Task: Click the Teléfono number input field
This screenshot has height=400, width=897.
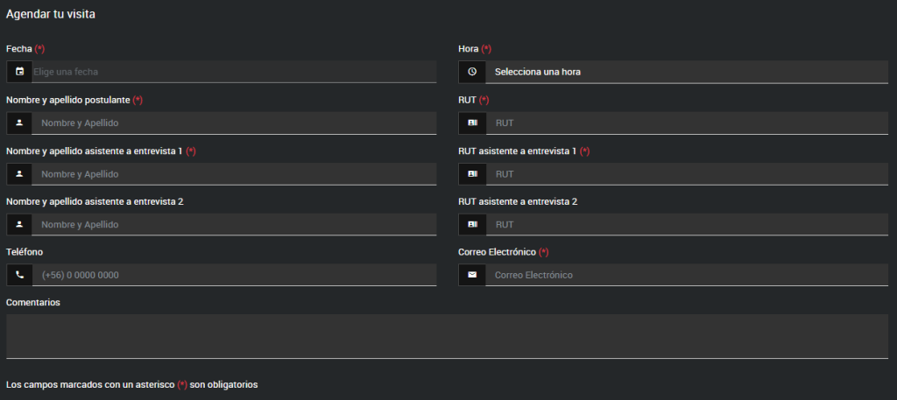Action: pyautogui.click(x=233, y=275)
